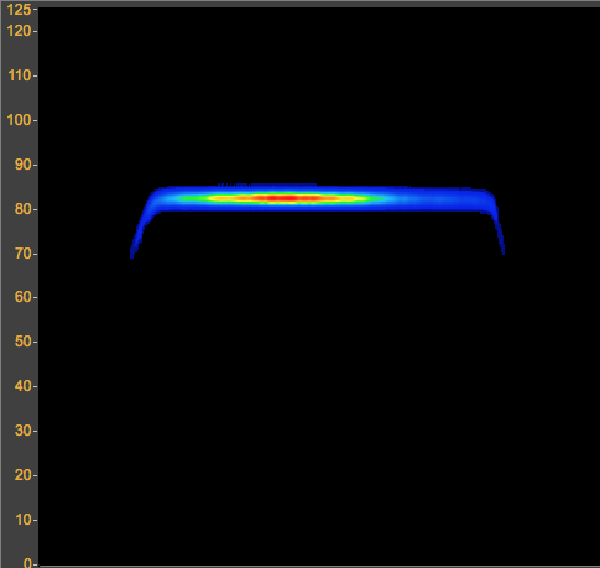The height and width of the screenshot is (568, 600).
Task: Select the 80 label on the y-axis
Action: click(22, 210)
